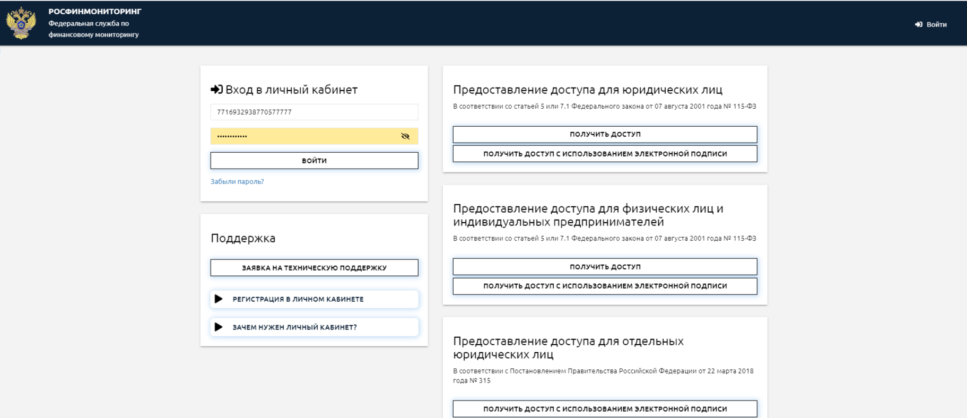Click the Войти link in the header
Viewport: 967px width, 418px height.
pos(936,24)
